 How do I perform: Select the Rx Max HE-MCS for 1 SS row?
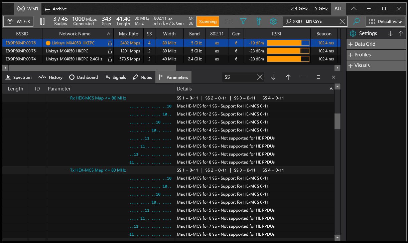tap(168, 106)
